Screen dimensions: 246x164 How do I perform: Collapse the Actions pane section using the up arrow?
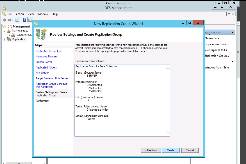(233, 33)
